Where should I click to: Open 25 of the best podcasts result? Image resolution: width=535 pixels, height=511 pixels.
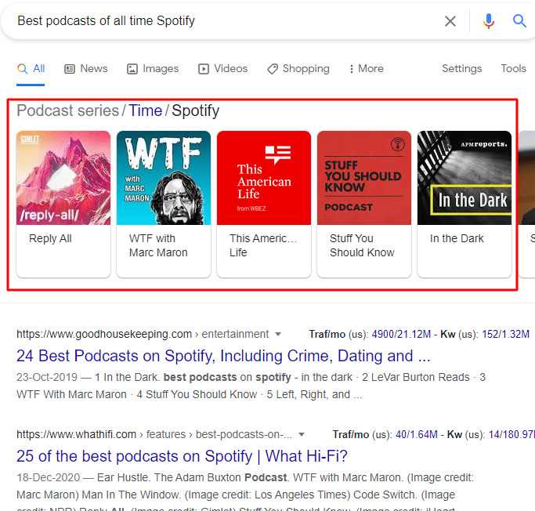[x=182, y=456]
